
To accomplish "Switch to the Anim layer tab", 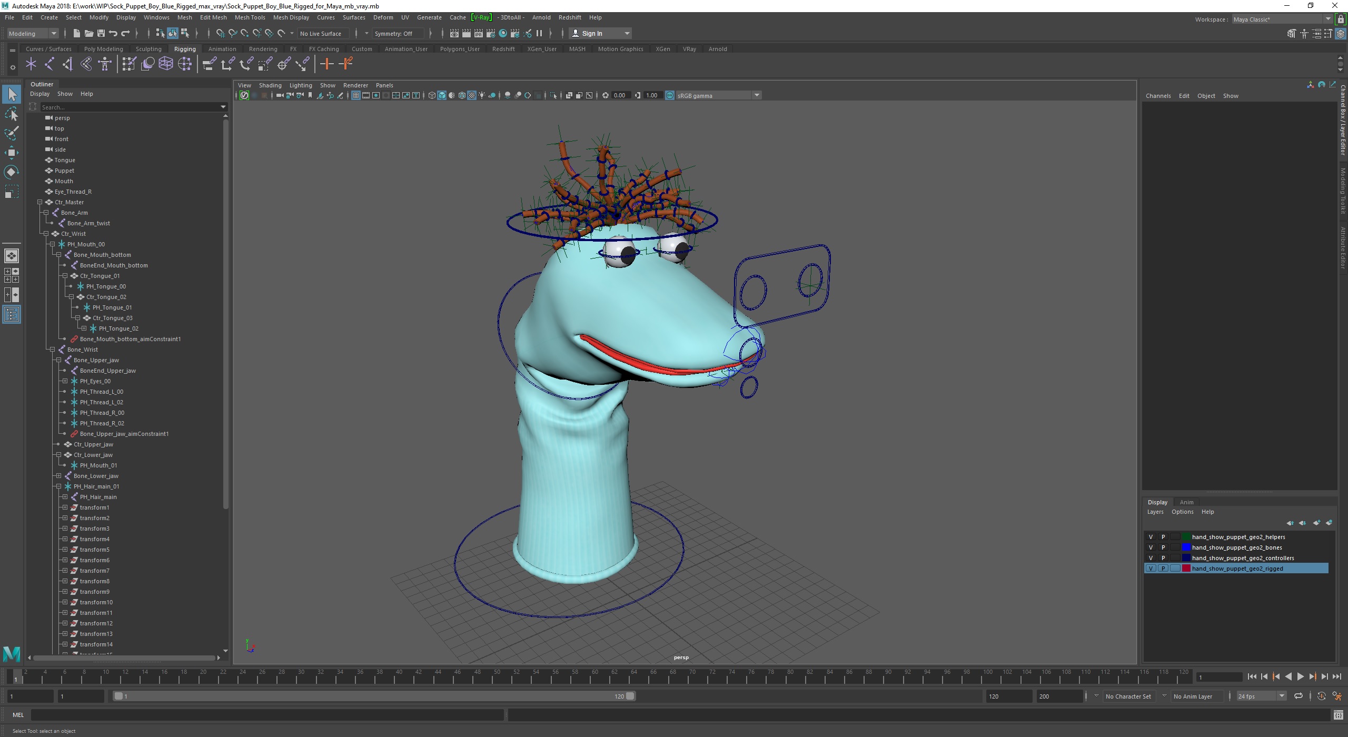I will coord(1186,502).
